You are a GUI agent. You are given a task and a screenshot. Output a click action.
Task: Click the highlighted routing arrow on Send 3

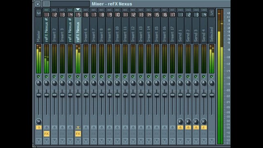(196, 127)
